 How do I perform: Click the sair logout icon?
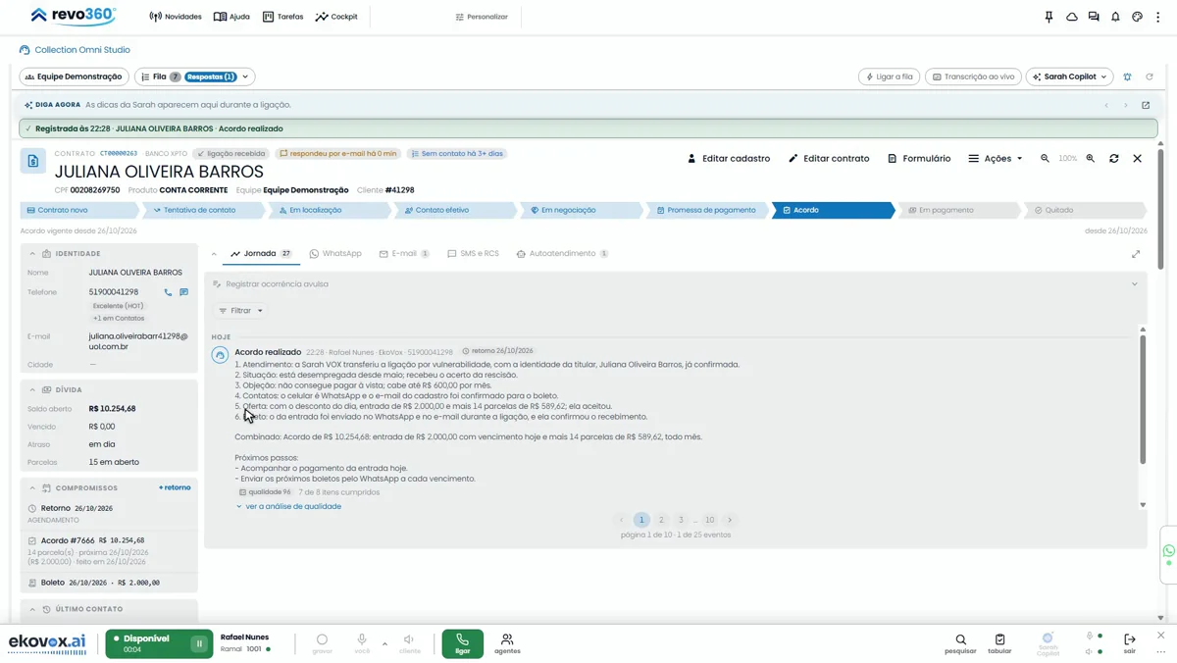tap(1130, 643)
